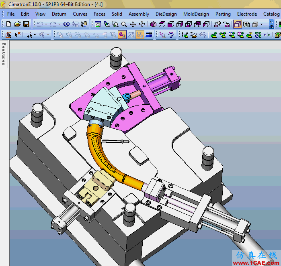281x266 pixels.
Task: Open the selection mode dropdown arrow
Action: pos(35,35)
